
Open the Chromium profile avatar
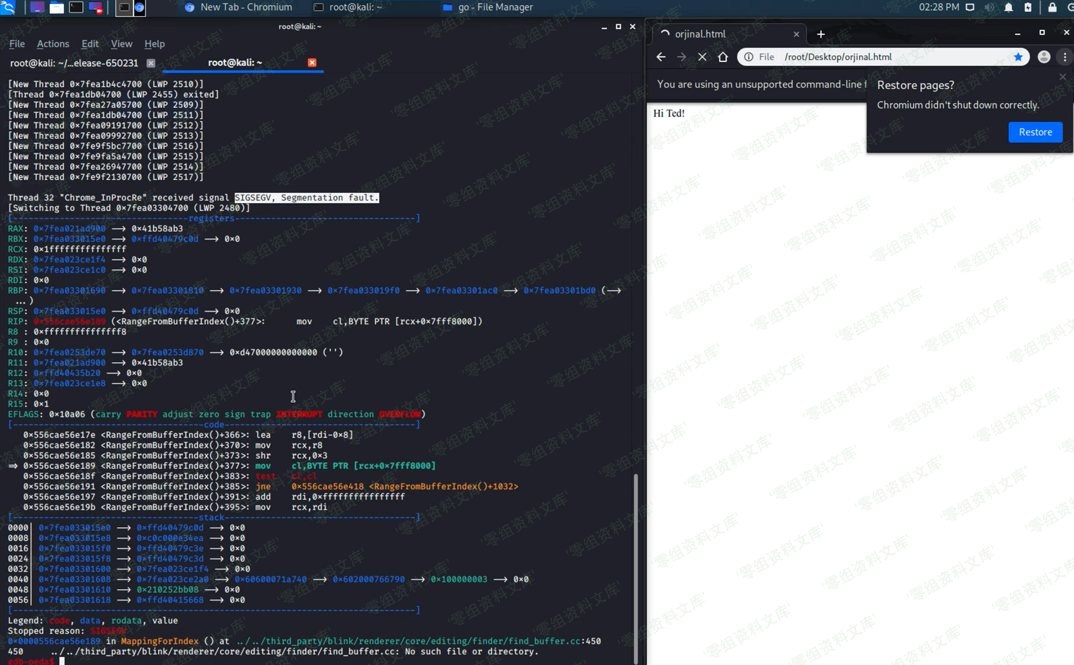[x=1044, y=57]
